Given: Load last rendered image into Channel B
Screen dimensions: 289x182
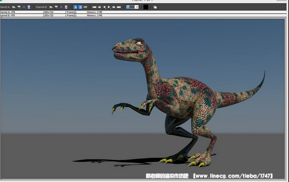Looking at the screenshot, I should 56,7.
